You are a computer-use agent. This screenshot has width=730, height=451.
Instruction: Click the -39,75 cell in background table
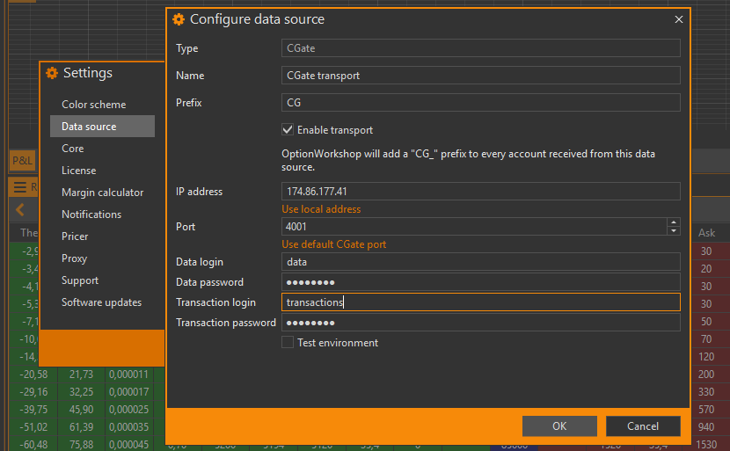pyautogui.click(x=33, y=410)
